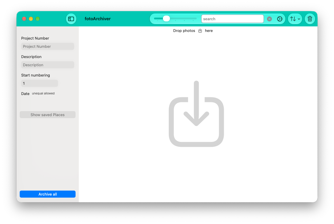
Task: Click the trash delete icon
Action: 310,19
